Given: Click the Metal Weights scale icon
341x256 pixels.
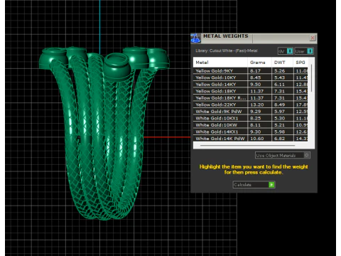Looking at the screenshot, I should tap(195, 38).
